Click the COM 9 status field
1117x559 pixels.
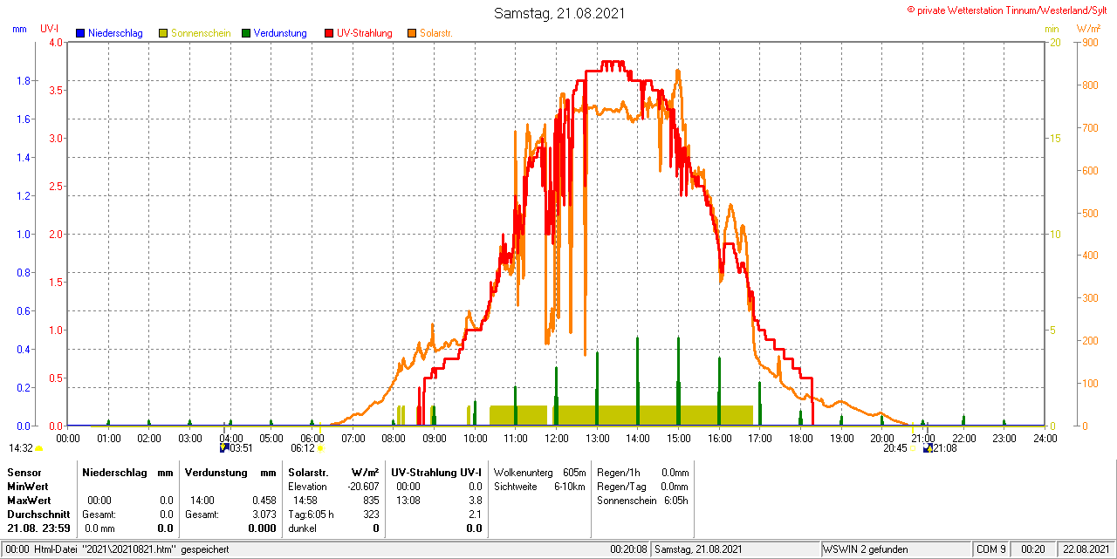tap(991, 549)
